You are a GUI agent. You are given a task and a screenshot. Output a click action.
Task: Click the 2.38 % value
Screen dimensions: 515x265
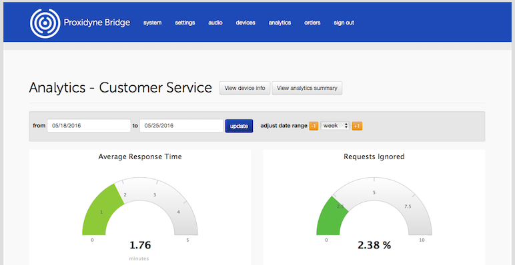[374, 245]
